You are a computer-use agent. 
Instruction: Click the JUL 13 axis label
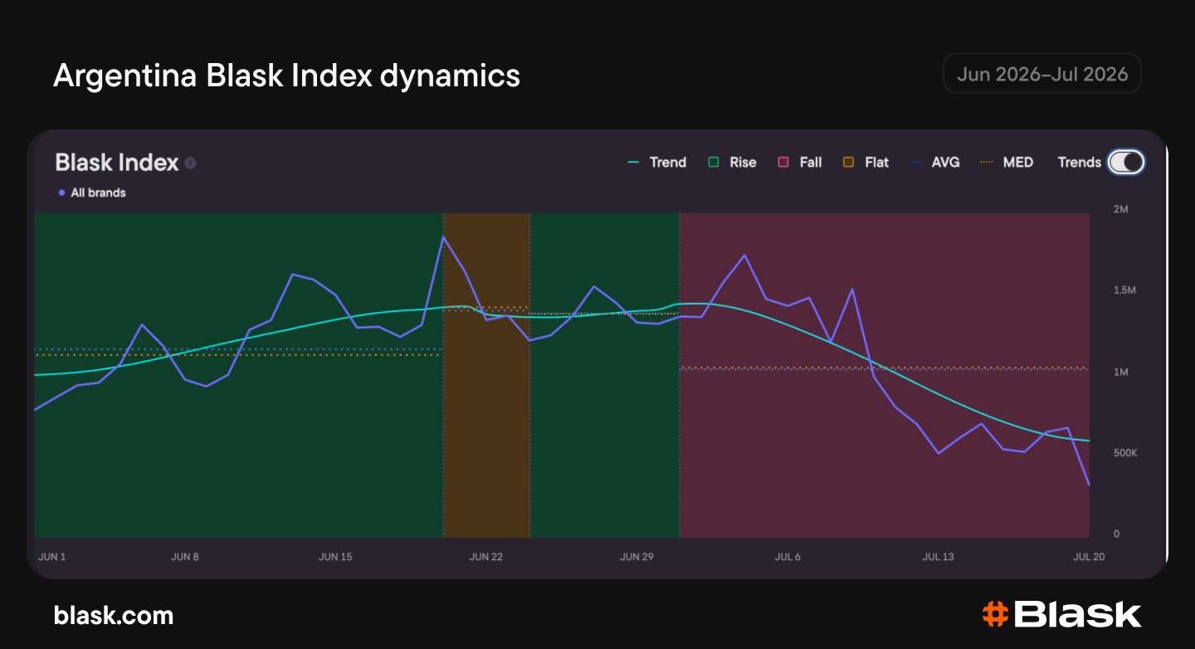pyautogui.click(x=938, y=557)
